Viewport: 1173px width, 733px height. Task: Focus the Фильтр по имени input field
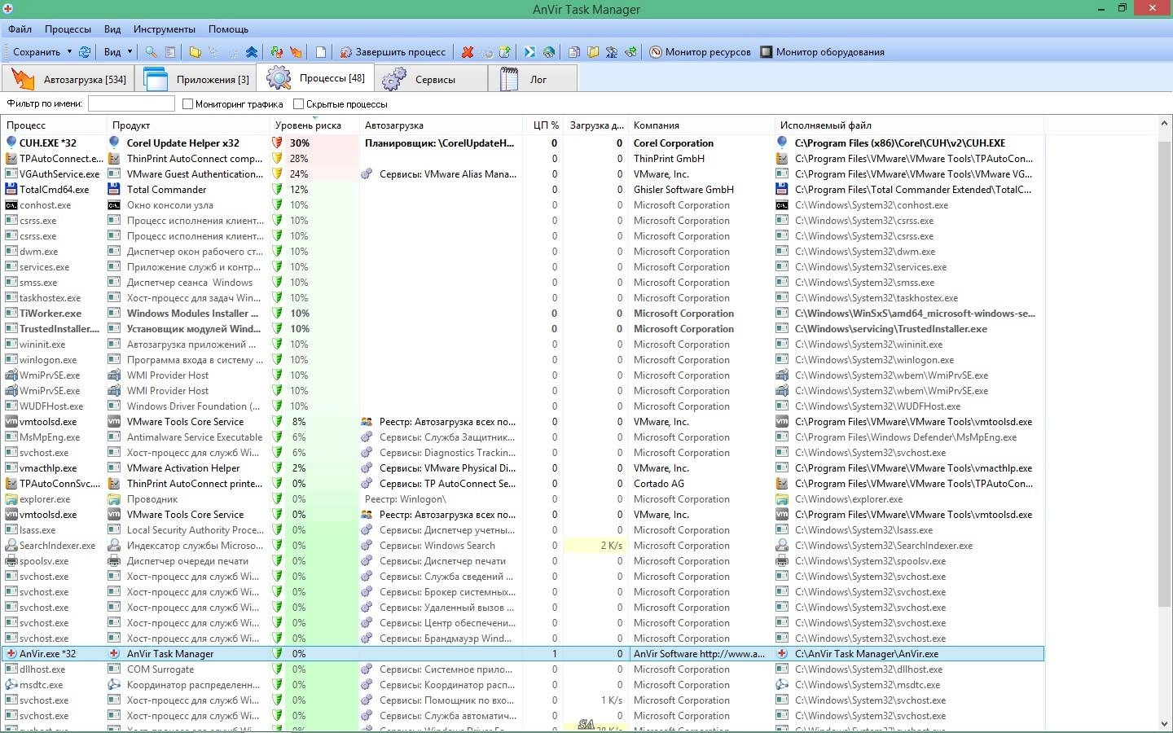pyautogui.click(x=131, y=103)
